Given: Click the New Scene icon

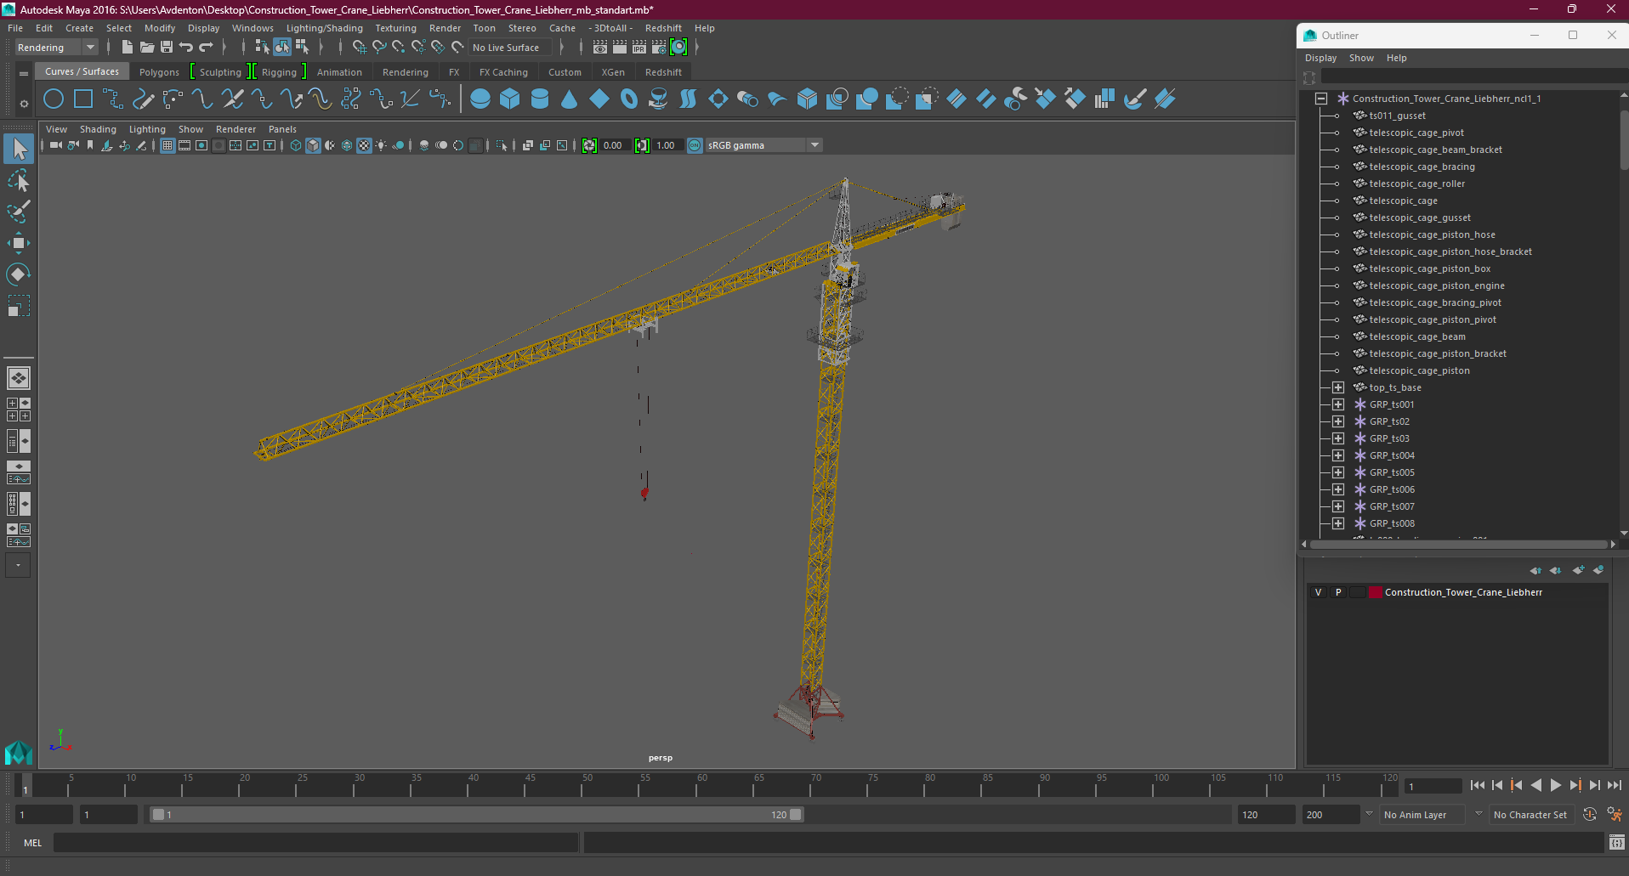Looking at the screenshot, I should (x=127, y=48).
